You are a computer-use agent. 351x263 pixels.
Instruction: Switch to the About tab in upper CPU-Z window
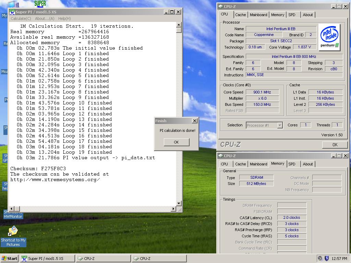[x=307, y=15]
